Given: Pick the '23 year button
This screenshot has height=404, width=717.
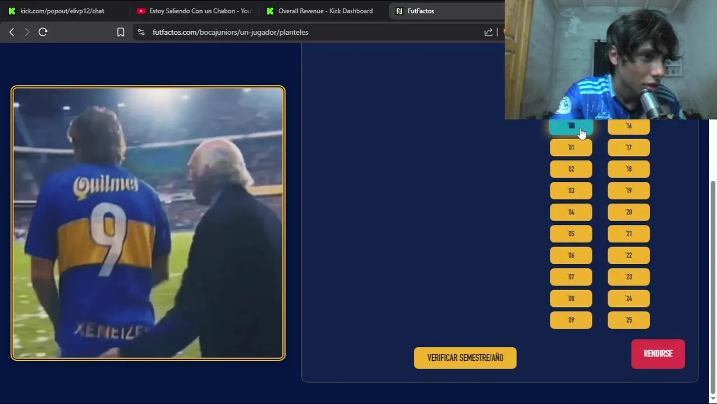Looking at the screenshot, I should [x=628, y=277].
